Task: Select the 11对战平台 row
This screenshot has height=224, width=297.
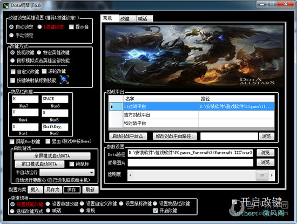Action: pyautogui.click(x=192, y=107)
